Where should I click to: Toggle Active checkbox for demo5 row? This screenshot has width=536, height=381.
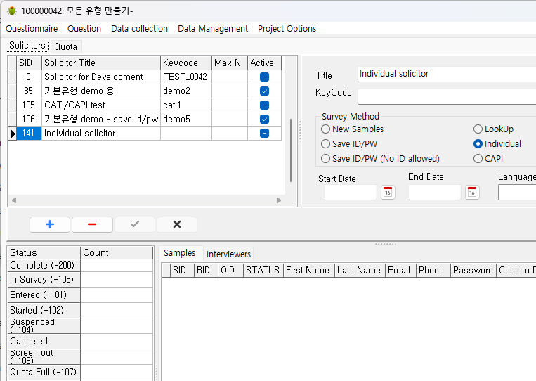(264, 119)
